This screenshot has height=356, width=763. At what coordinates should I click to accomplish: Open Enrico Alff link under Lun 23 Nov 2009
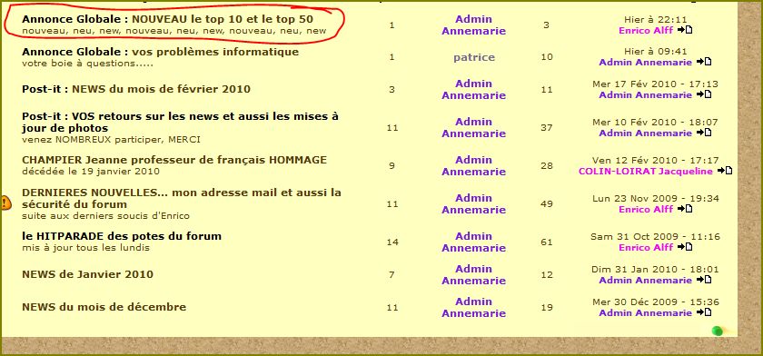pos(646,209)
